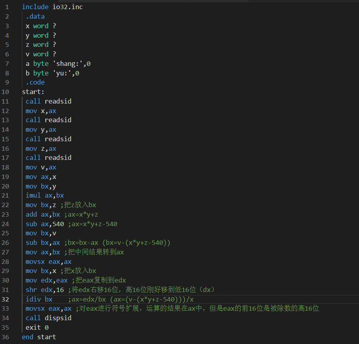This screenshot has height=344, width=359.
Task: Click comment about shifting edx right 16 bits
Action: (x=142, y=290)
